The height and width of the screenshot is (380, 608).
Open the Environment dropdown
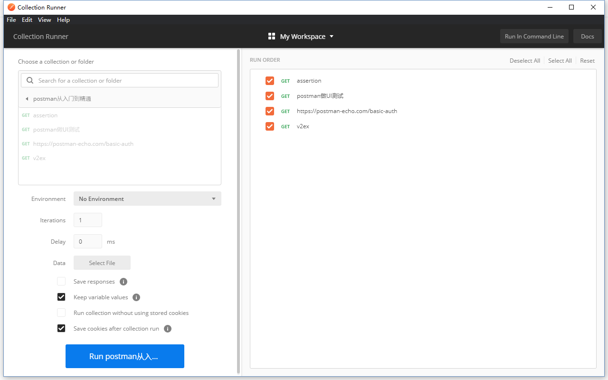pyautogui.click(x=147, y=199)
